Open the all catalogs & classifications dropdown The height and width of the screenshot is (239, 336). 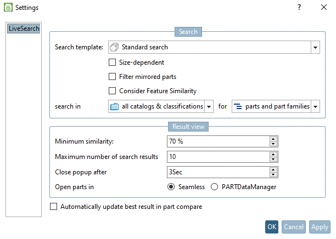[209, 106]
